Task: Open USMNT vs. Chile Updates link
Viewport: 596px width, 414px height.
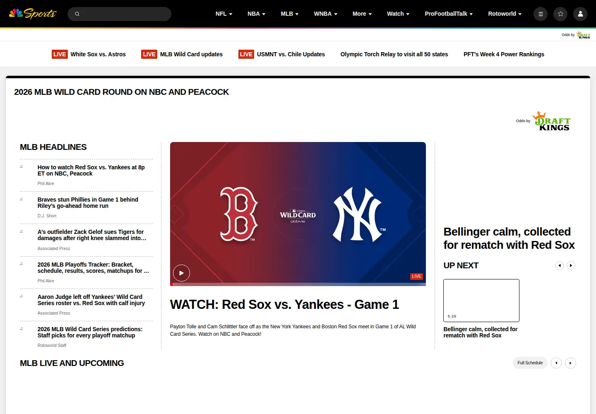Action: click(291, 54)
